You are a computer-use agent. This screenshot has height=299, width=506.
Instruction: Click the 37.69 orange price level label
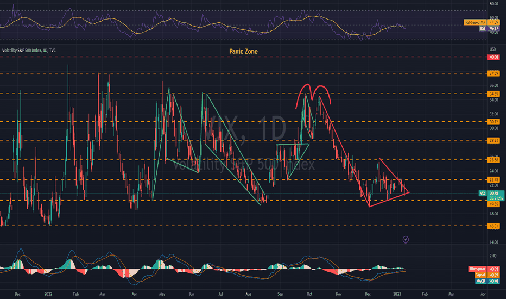494,74
